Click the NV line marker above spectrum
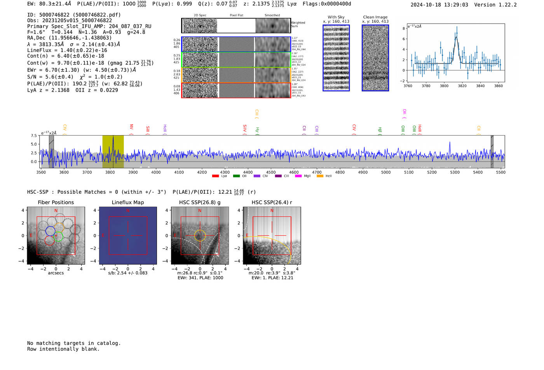Viewport: 544px width, 370px height. pyautogui.click(x=131, y=129)
